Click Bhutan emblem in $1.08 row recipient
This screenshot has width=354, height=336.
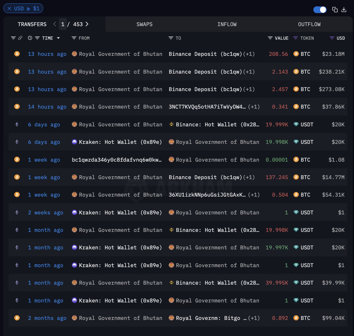[171, 159]
